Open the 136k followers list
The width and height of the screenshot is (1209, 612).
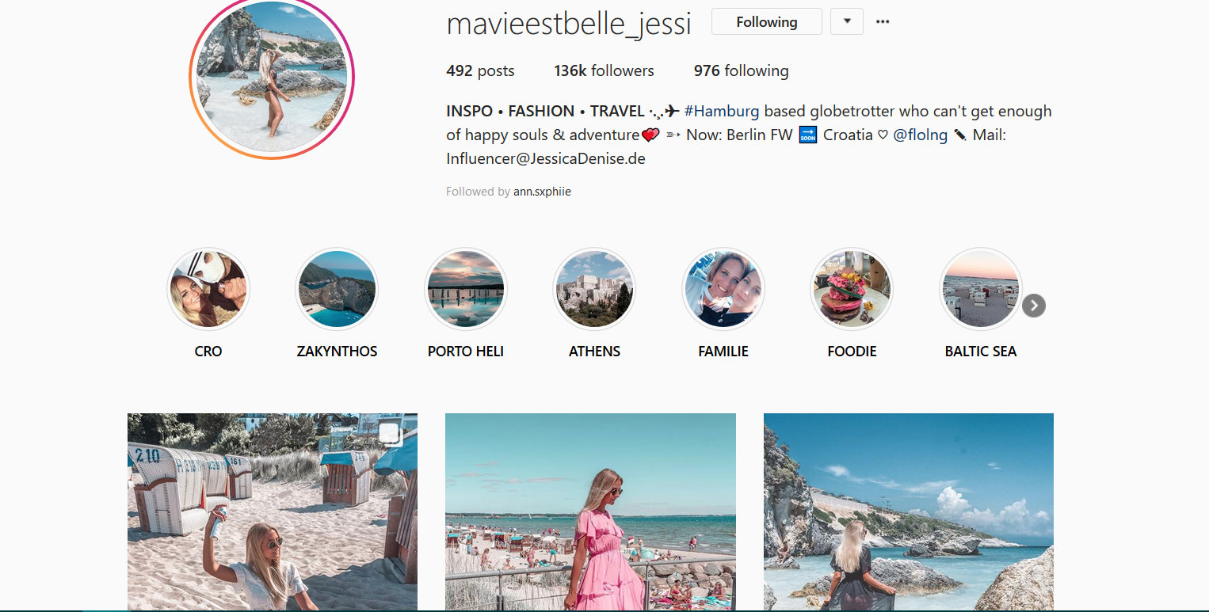(604, 70)
